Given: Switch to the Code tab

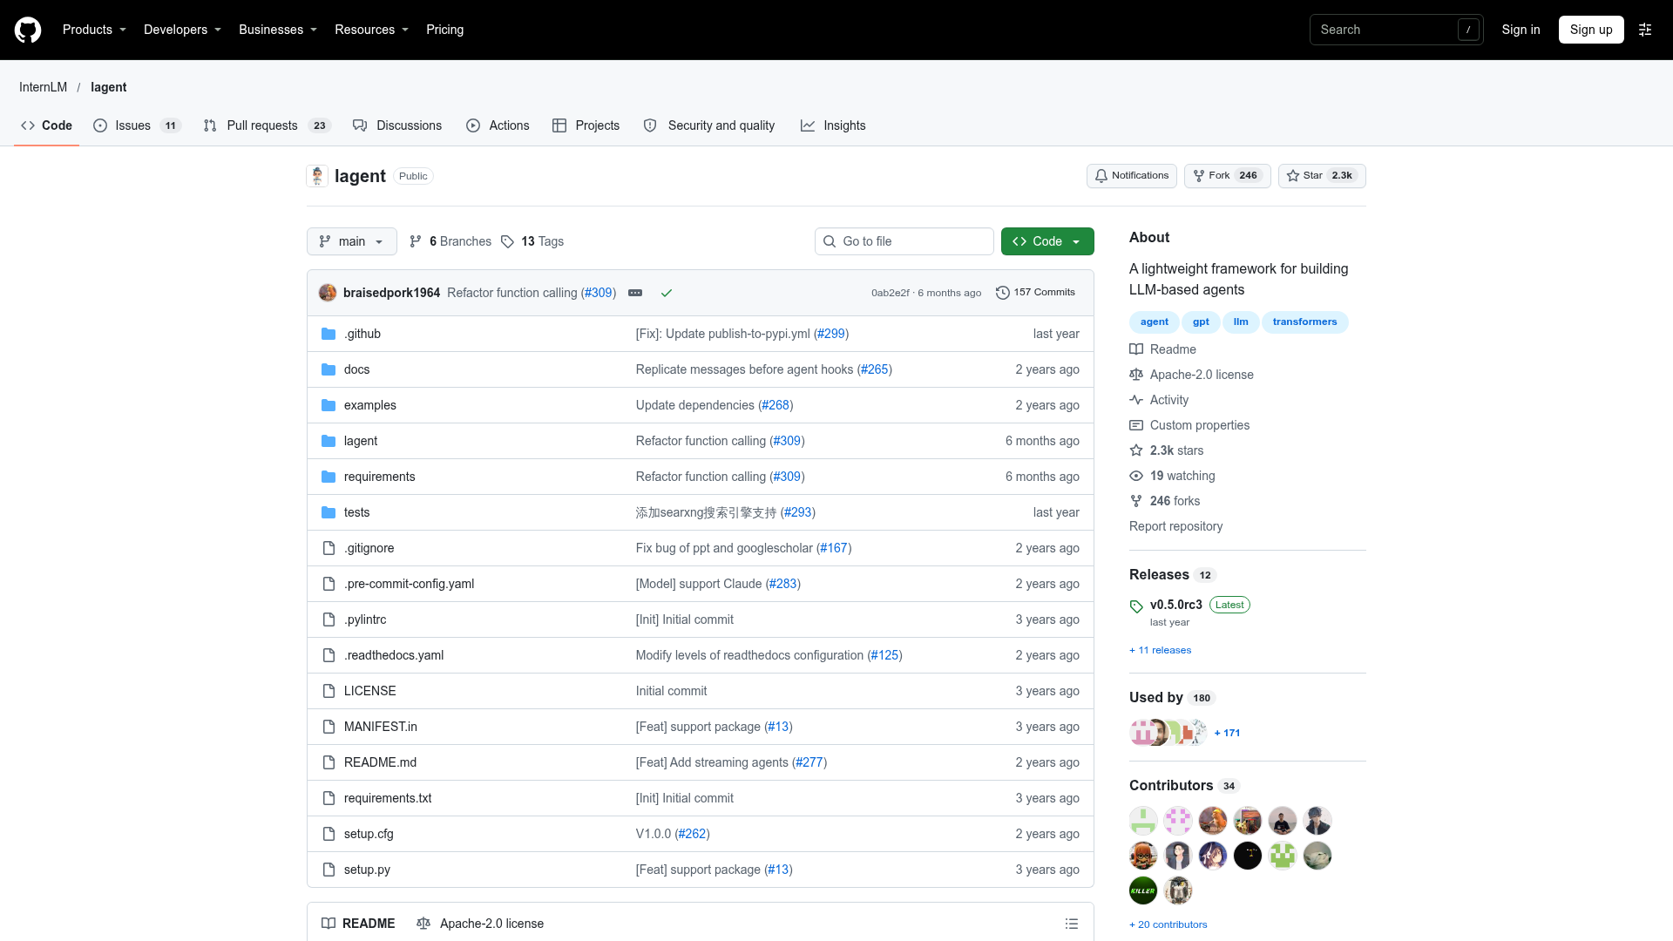Looking at the screenshot, I should click(x=47, y=125).
